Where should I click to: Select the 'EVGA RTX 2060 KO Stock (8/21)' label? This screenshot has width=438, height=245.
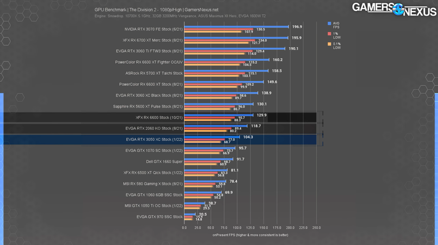(x=154, y=128)
